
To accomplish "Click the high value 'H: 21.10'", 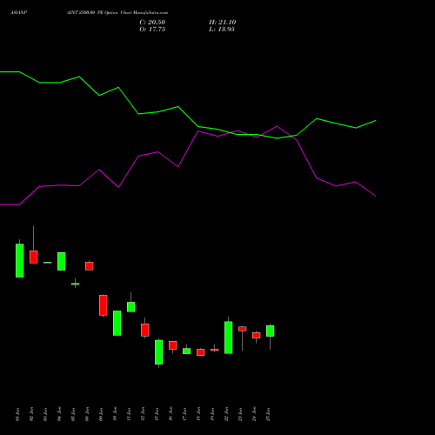I will pos(223,23).
